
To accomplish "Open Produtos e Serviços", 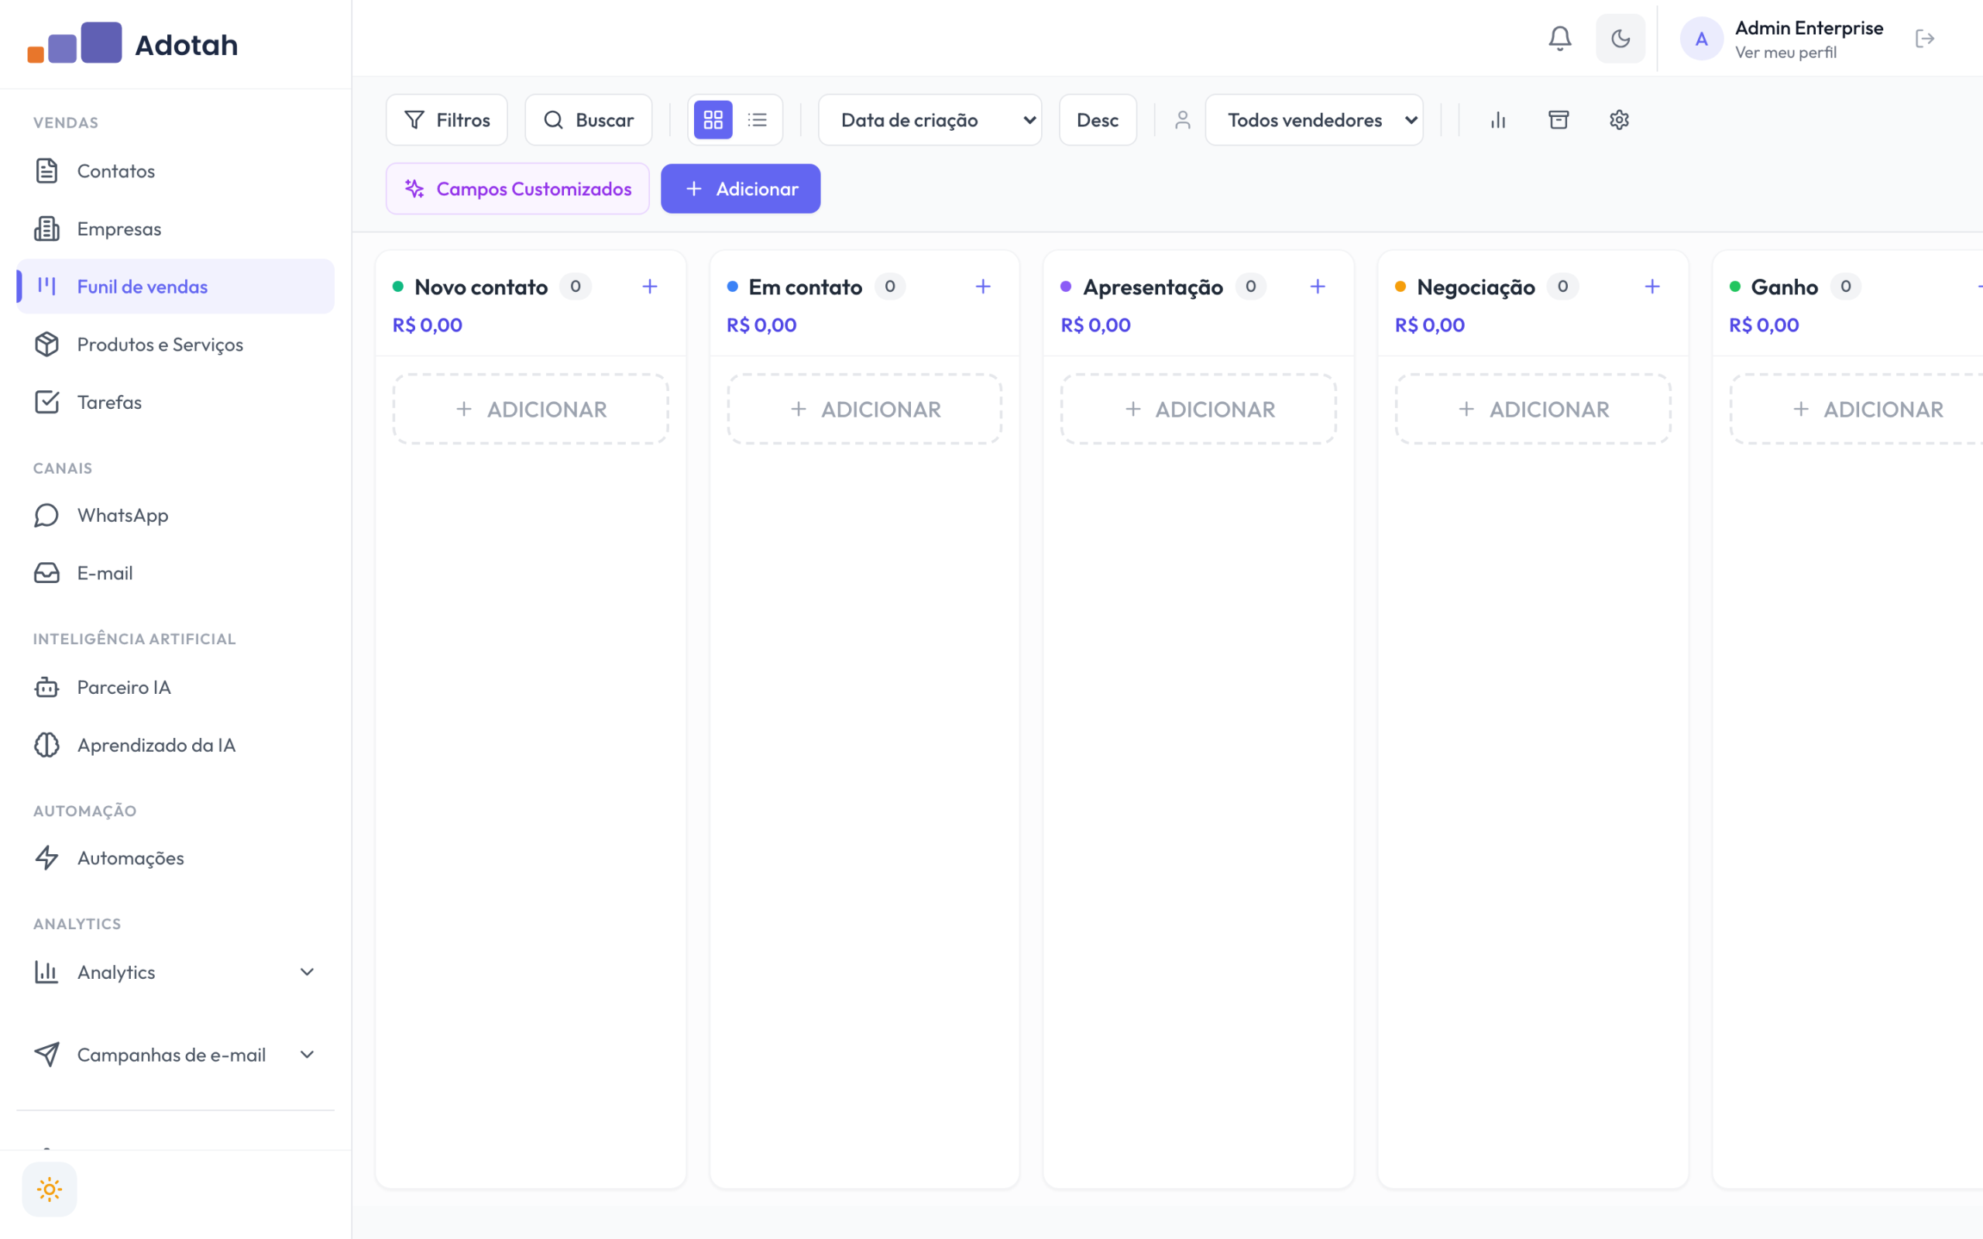I will pyautogui.click(x=175, y=344).
